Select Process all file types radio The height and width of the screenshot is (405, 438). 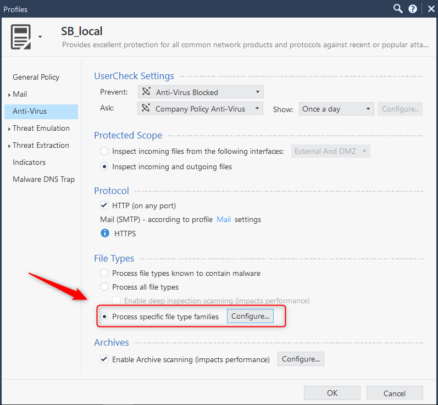coord(104,286)
